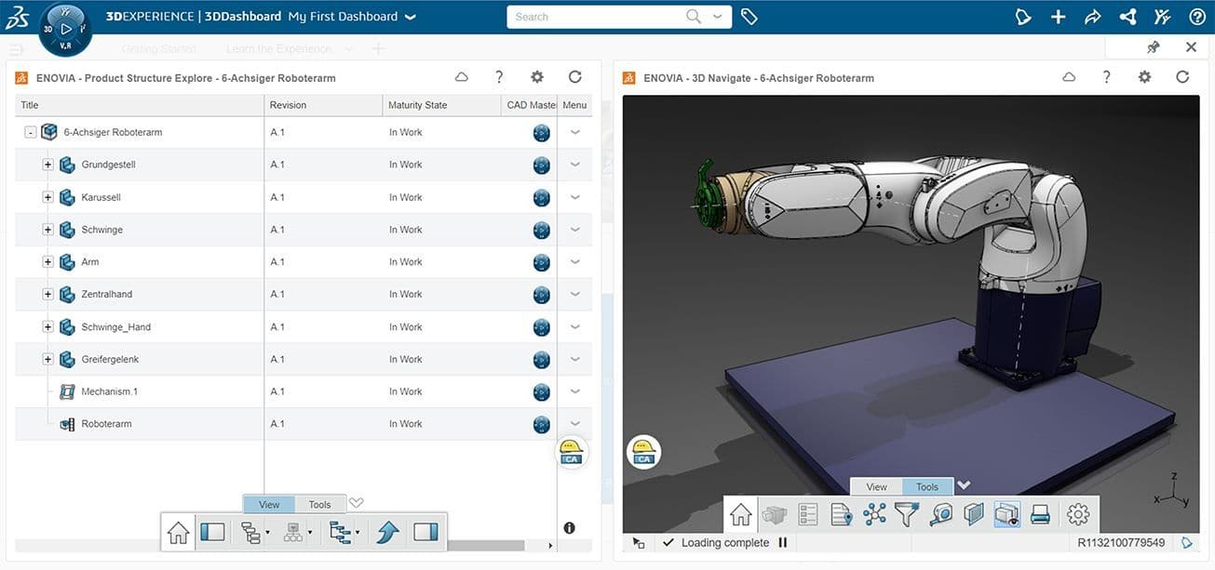Viewport: 1215px width, 570px height.
Task: Select Tools tab in 3D Navigate toolbar
Action: (927, 486)
